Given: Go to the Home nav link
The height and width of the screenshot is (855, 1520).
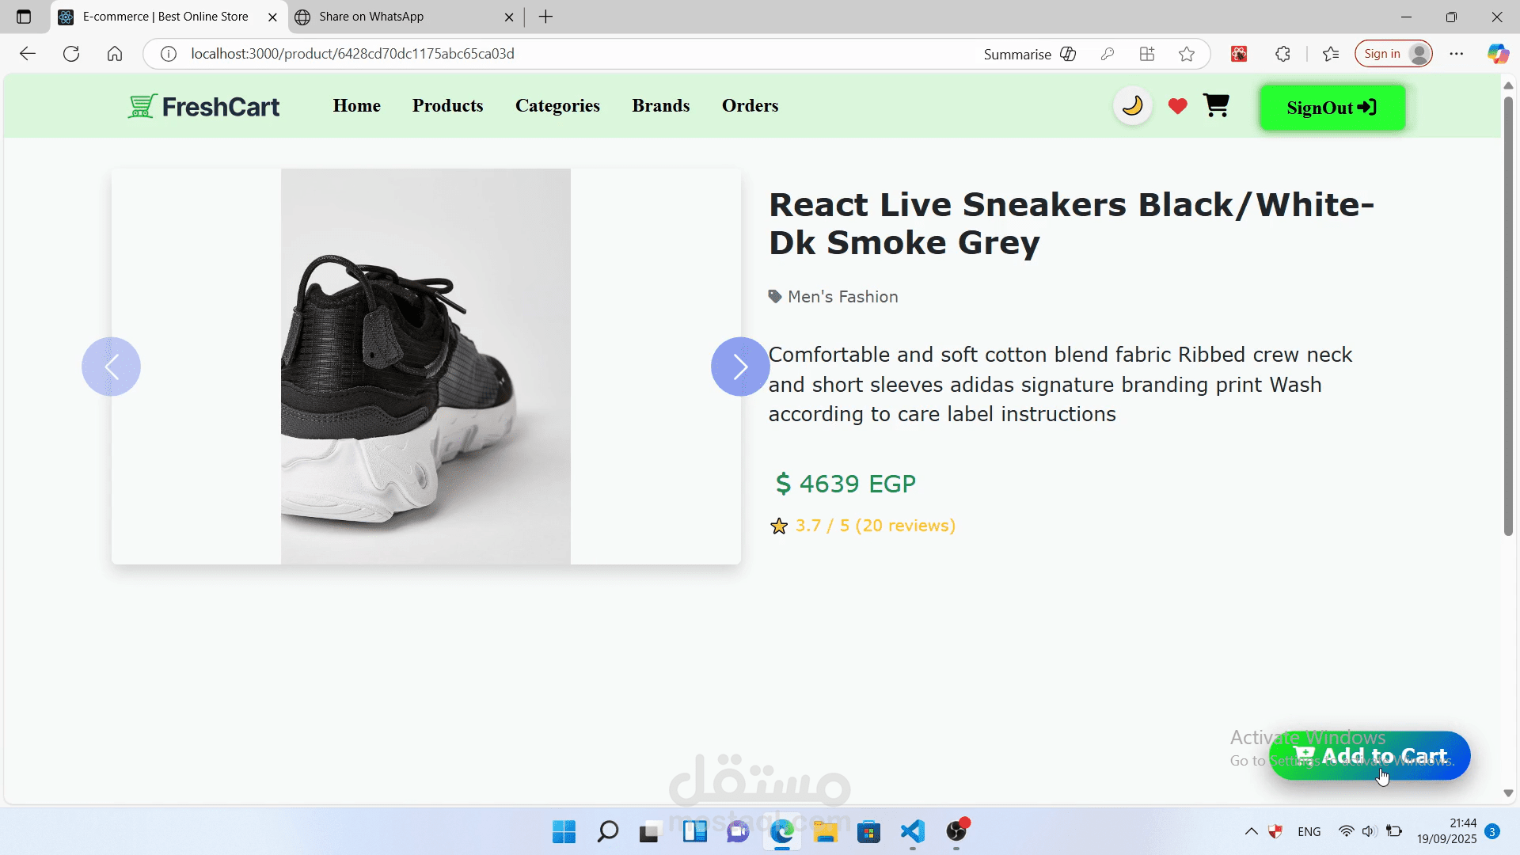Looking at the screenshot, I should tap(356, 105).
